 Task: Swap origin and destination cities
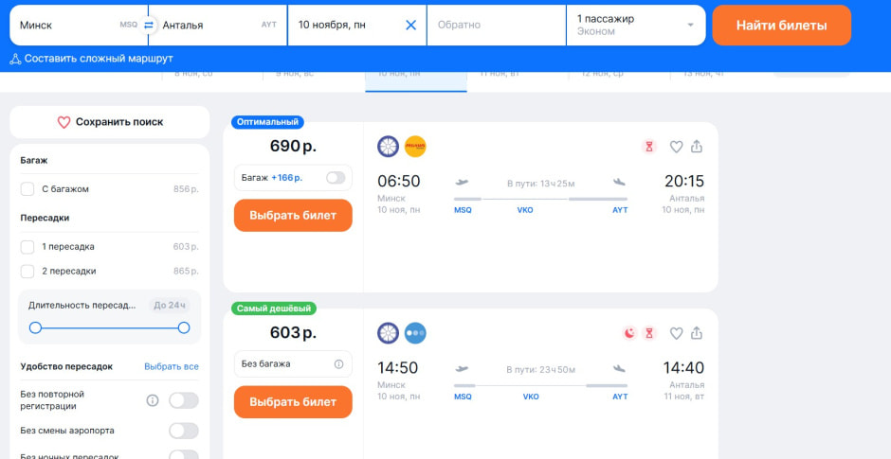click(148, 25)
